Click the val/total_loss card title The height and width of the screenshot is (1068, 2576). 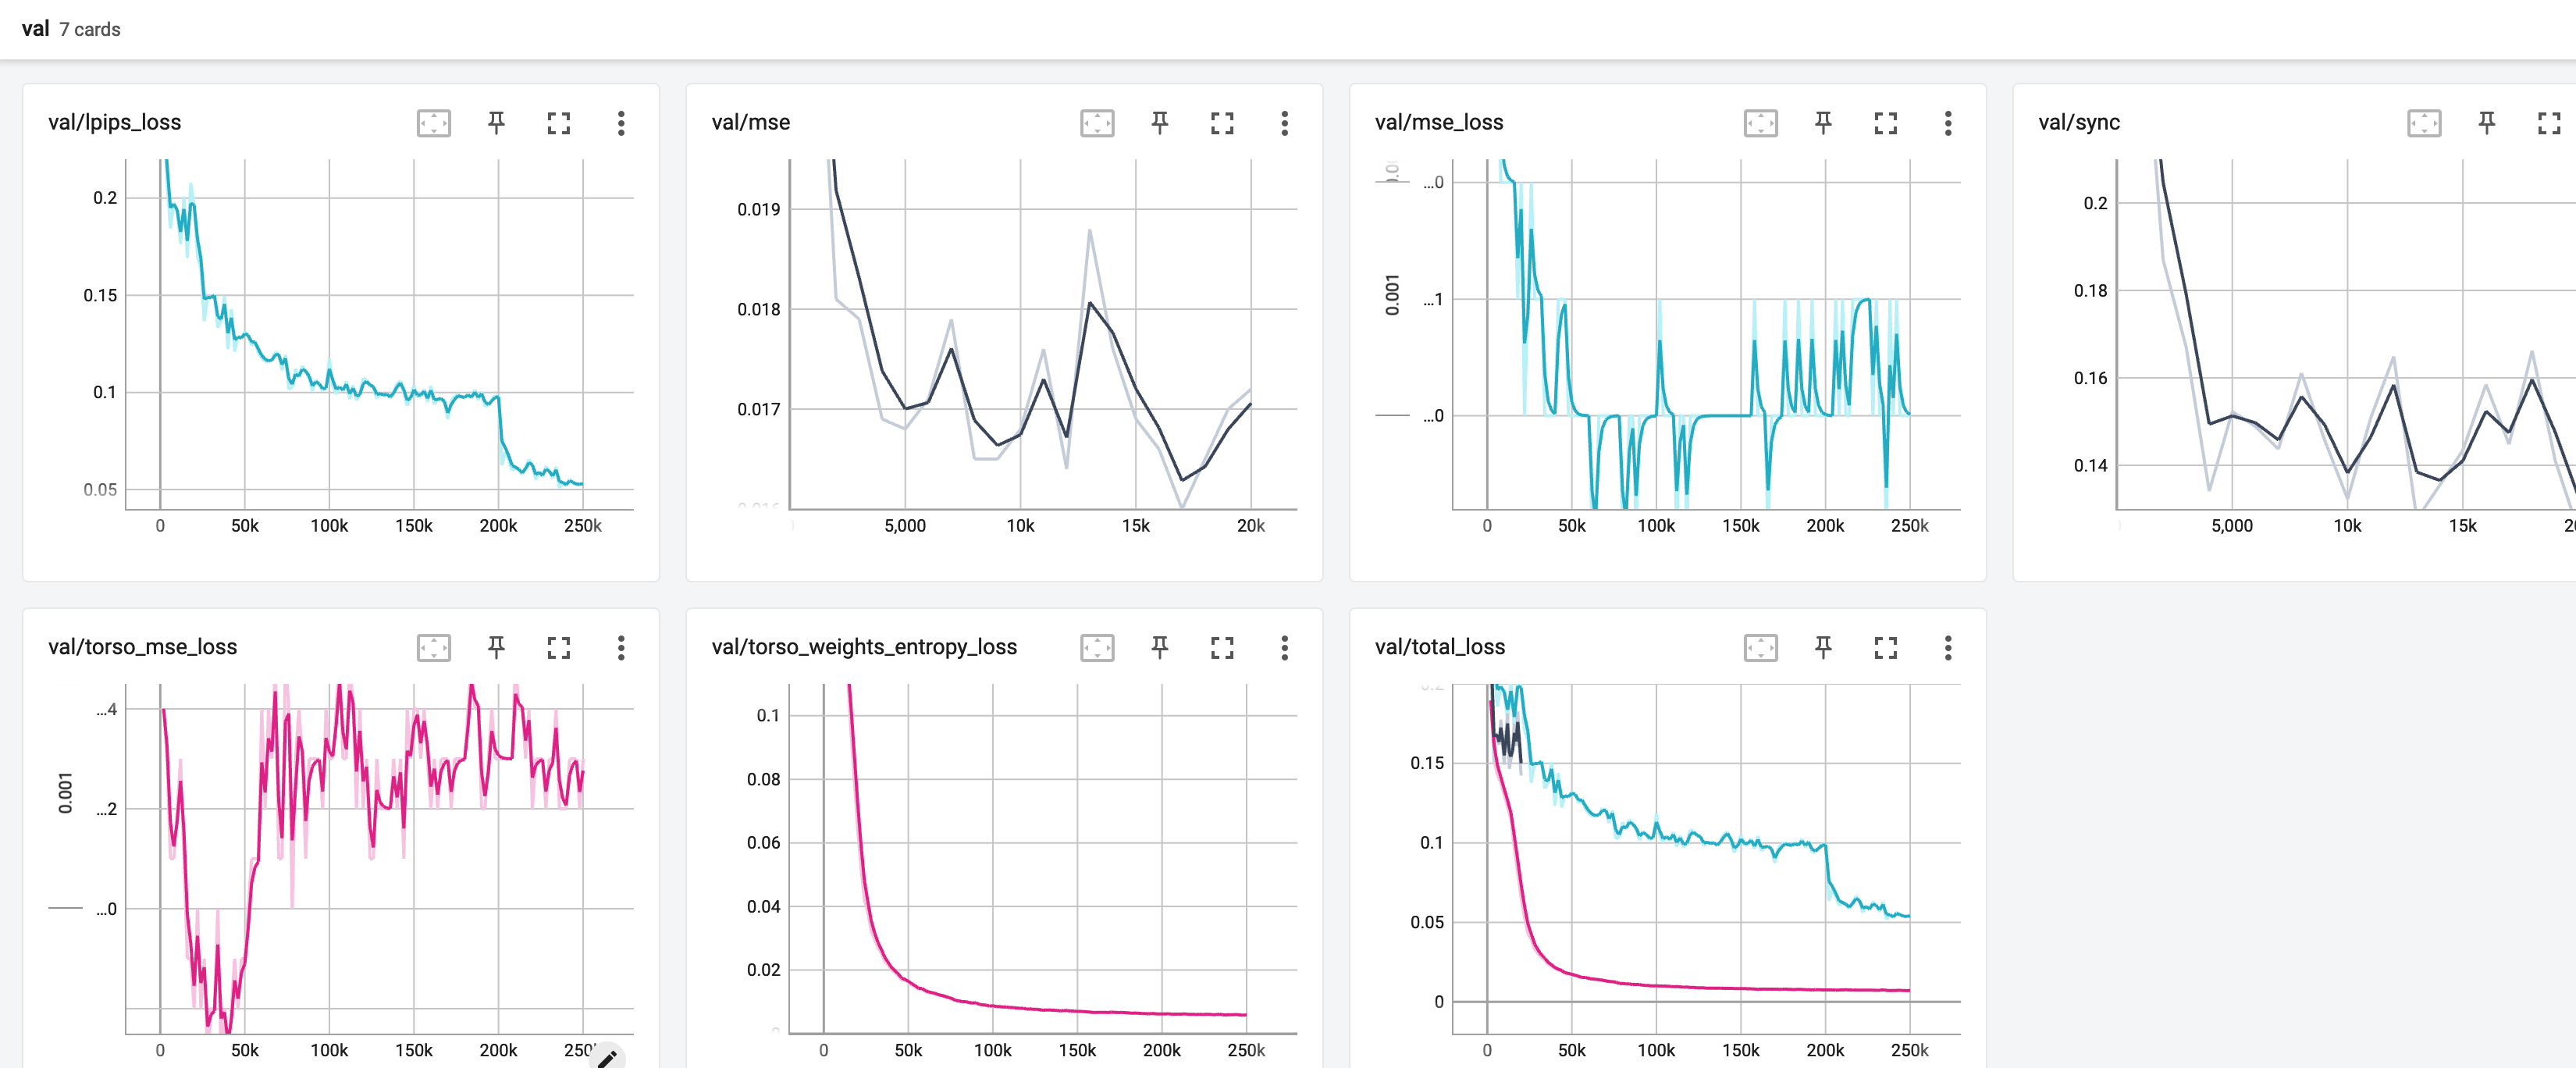tap(1439, 647)
